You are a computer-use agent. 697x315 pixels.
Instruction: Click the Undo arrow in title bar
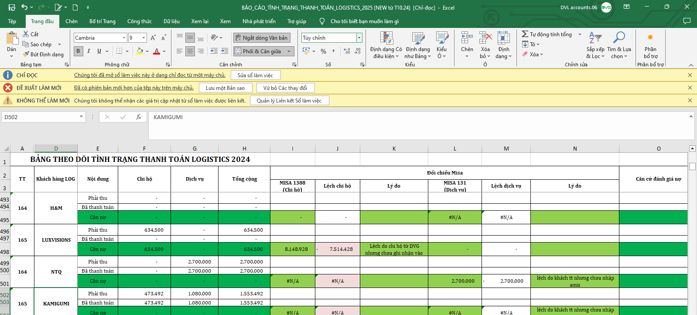(25, 7)
